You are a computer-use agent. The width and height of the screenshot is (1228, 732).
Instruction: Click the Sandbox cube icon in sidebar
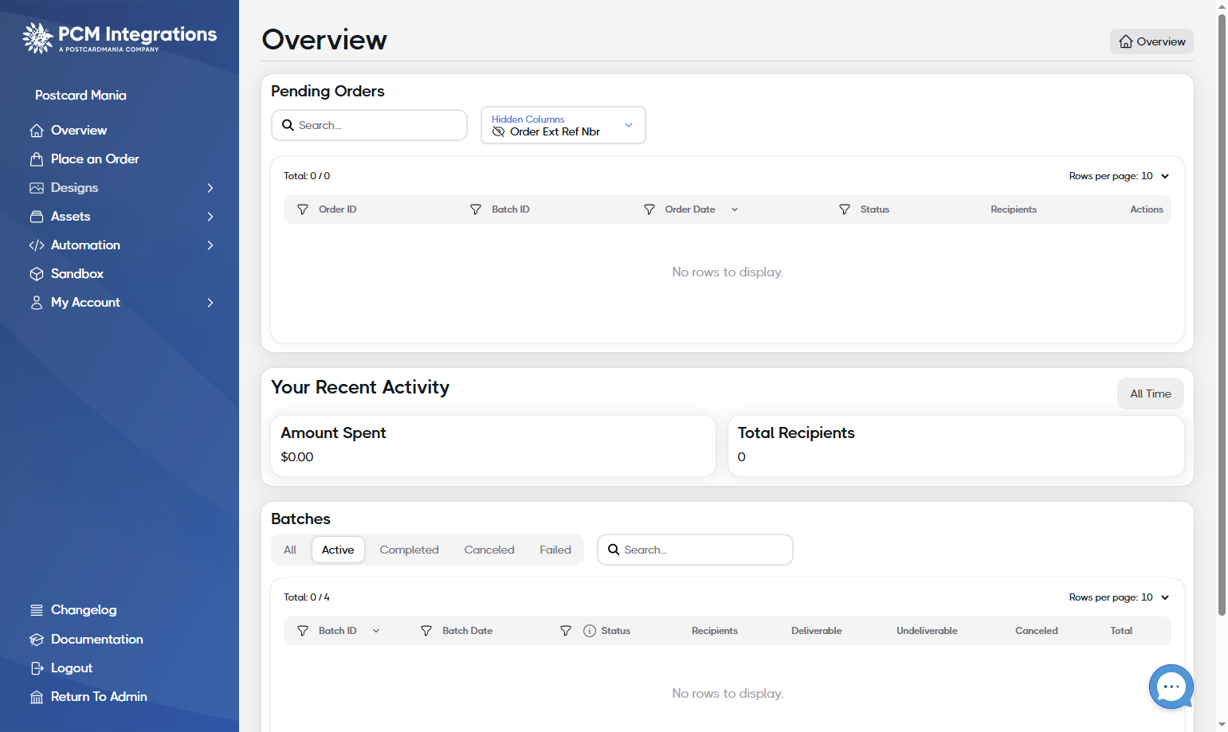click(x=37, y=274)
